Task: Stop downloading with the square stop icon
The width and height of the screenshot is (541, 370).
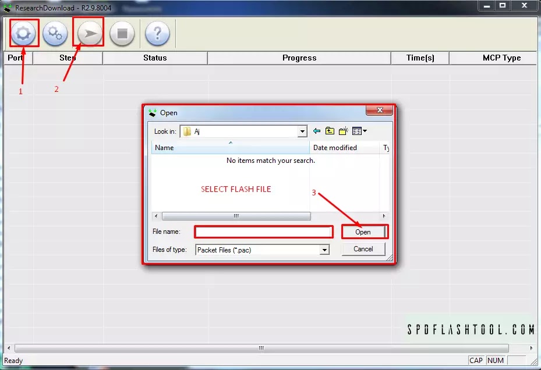Action: 122,33
